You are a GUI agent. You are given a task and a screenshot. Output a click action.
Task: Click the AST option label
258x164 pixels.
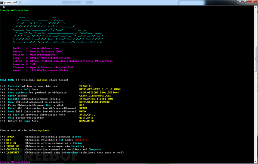(x=9, y=140)
